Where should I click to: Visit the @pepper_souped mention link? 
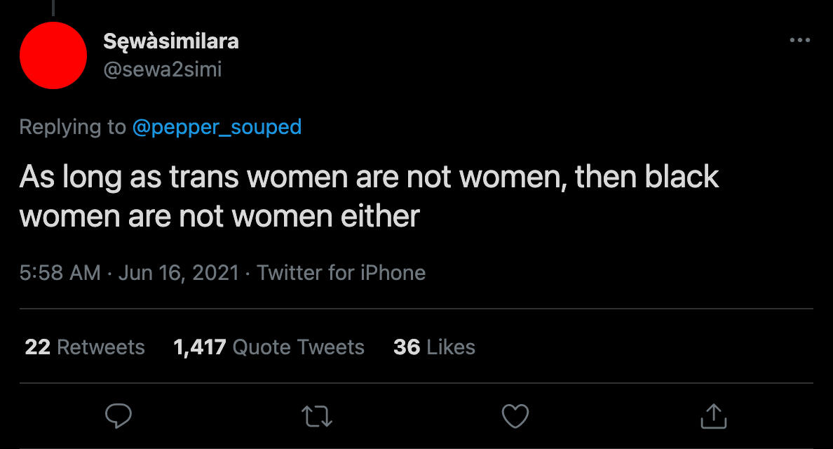(x=217, y=127)
